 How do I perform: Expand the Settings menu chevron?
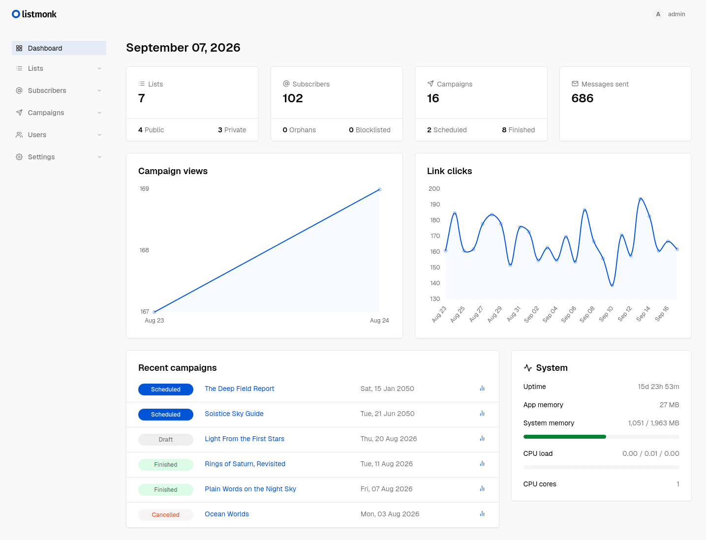[x=99, y=157]
